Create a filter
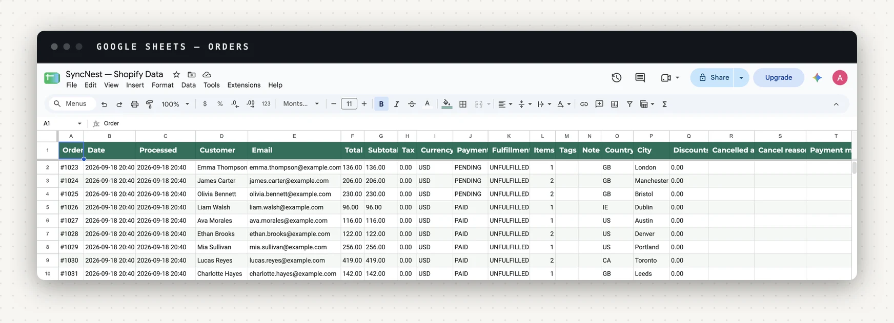The image size is (894, 323). click(x=629, y=104)
